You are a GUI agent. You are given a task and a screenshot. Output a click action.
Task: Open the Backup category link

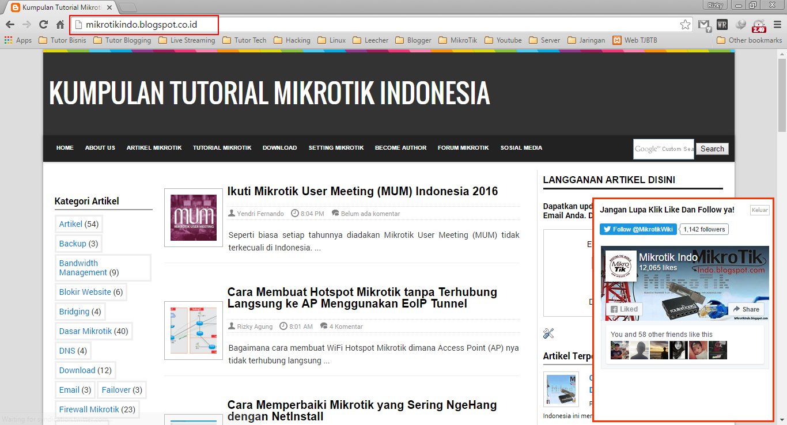(x=73, y=244)
